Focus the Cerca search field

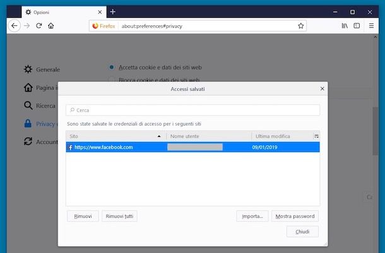point(192,110)
